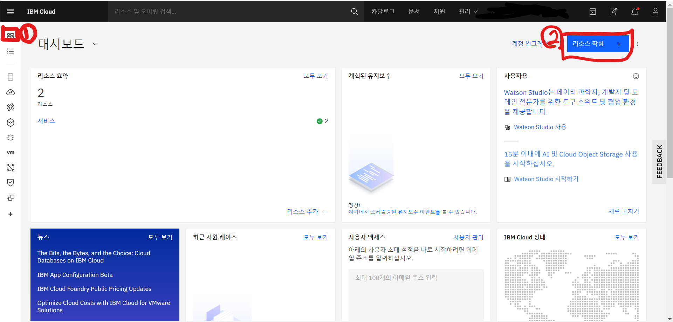The image size is (673, 322).
Task: Click the email addresses input field
Action: coord(416,295)
